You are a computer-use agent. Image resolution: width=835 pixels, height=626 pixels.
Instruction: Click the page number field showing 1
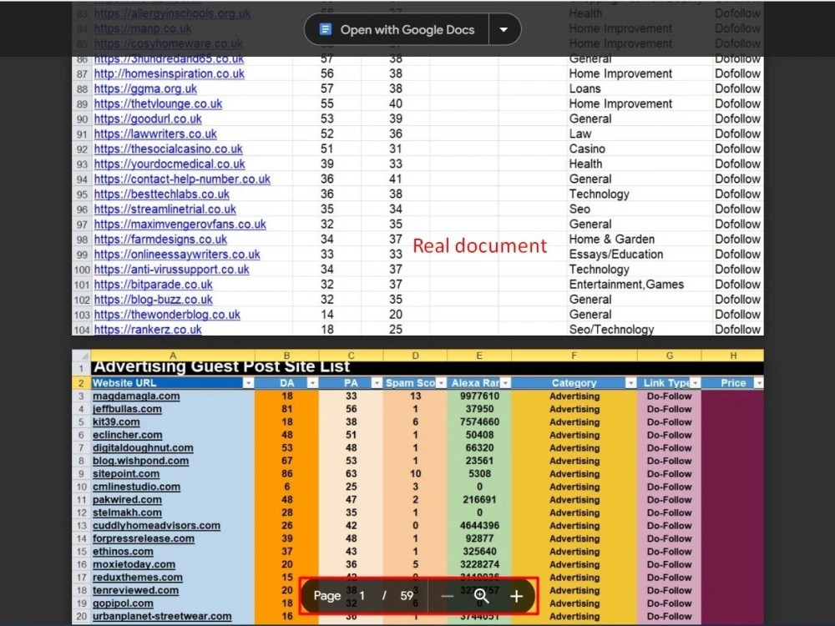pos(362,596)
